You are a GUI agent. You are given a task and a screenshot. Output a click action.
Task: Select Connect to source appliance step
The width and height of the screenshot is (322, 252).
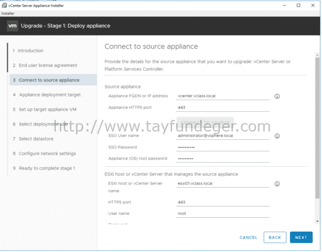[53, 80]
